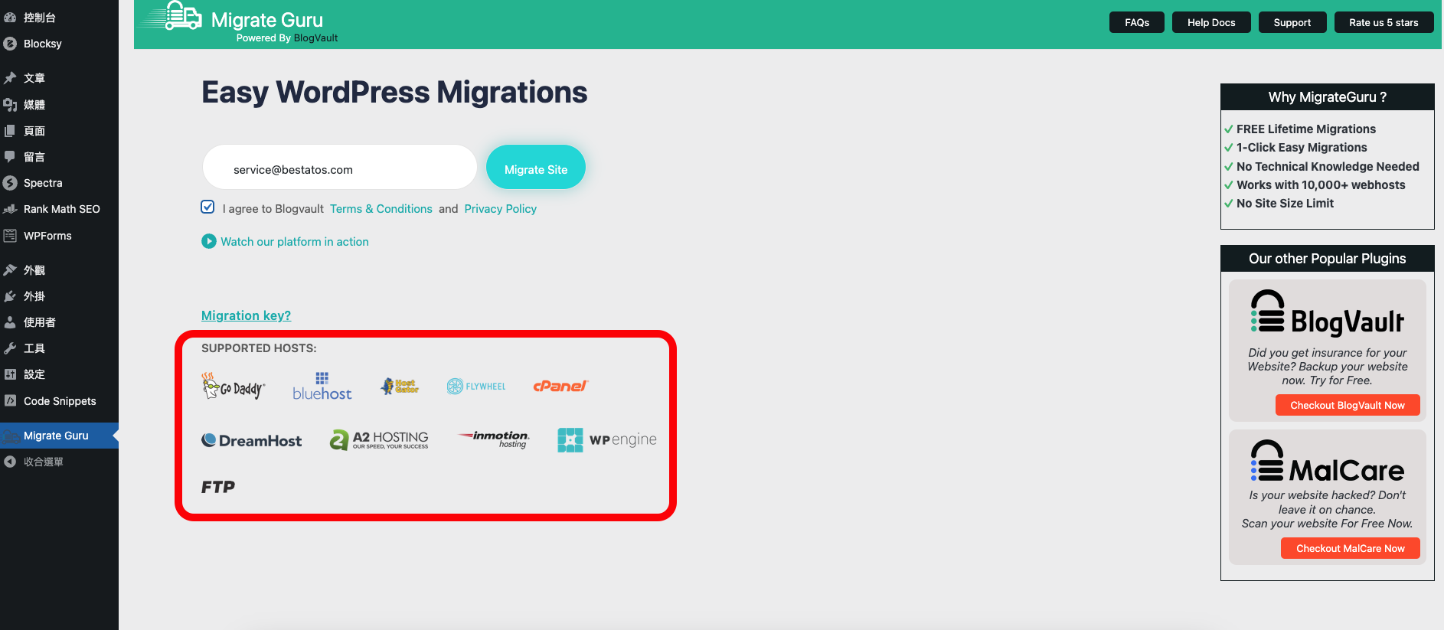Click the Flywheel host logo
The width and height of the screenshot is (1444, 630).
476,386
